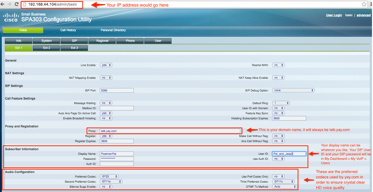Open the Use Auth ID dropdown
The height and width of the screenshot is (192, 373).
(278, 159)
